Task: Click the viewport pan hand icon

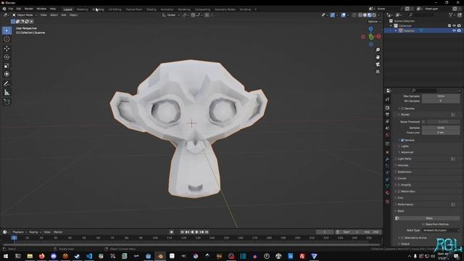Action: 378,57
